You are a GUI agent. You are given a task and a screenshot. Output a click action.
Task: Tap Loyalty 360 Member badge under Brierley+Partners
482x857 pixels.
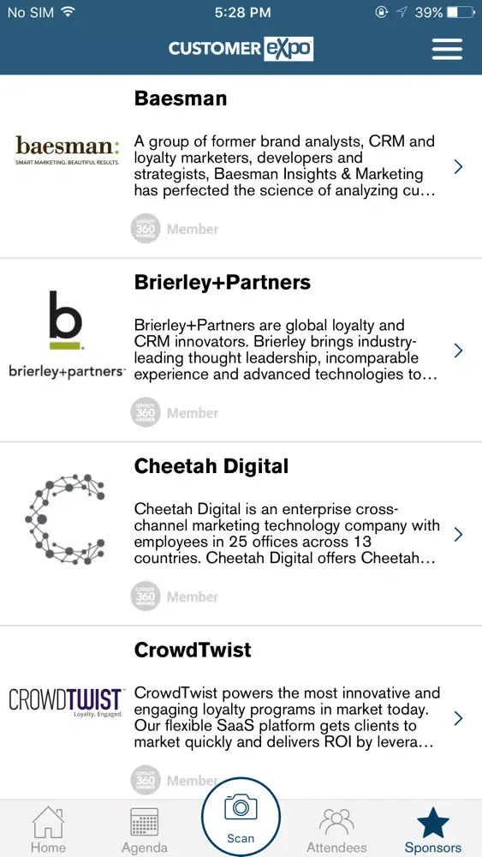pyautogui.click(x=174, y=413)
